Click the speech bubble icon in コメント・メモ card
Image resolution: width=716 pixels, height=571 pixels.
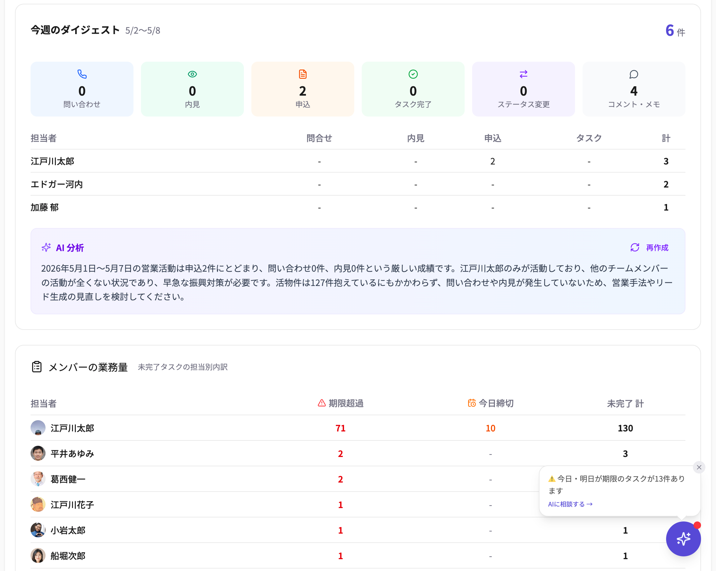point(634,74)
